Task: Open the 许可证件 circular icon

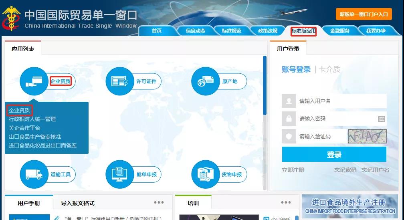Action: [119, 81]
